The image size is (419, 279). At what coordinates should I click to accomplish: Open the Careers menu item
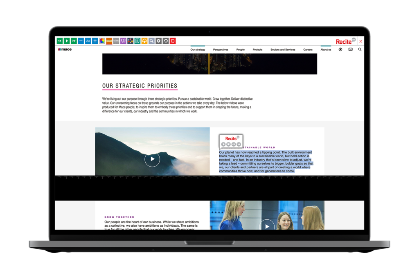[308, 49]
